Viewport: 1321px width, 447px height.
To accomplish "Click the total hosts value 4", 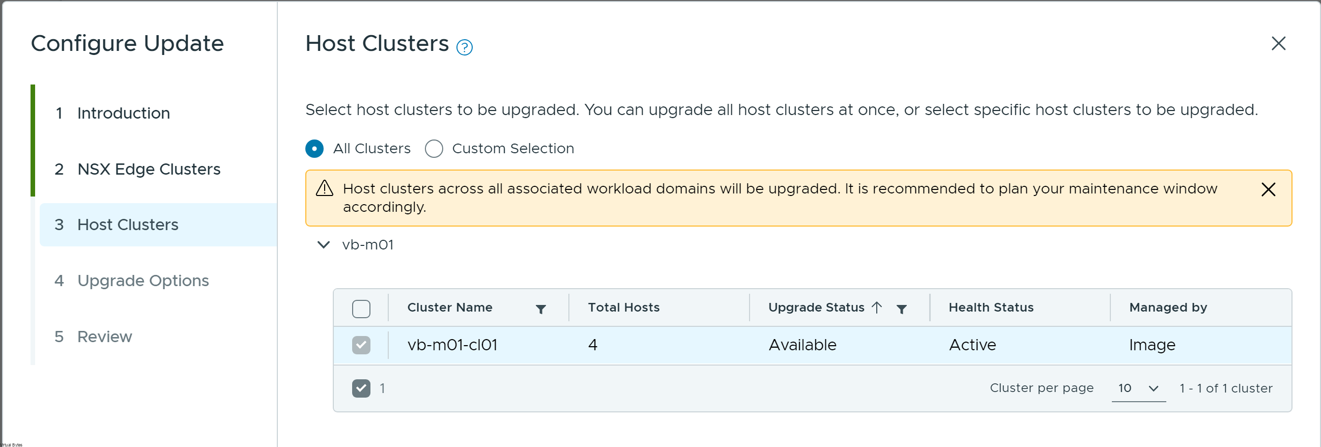I will click(593, 345).
